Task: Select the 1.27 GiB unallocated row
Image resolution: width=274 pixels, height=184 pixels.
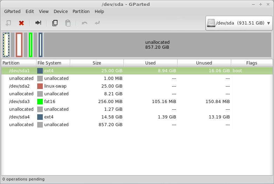Action: pyautogui.click(x=137, y=109)
